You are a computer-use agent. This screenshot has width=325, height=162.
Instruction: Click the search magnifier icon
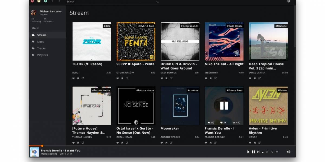[157, 2]
